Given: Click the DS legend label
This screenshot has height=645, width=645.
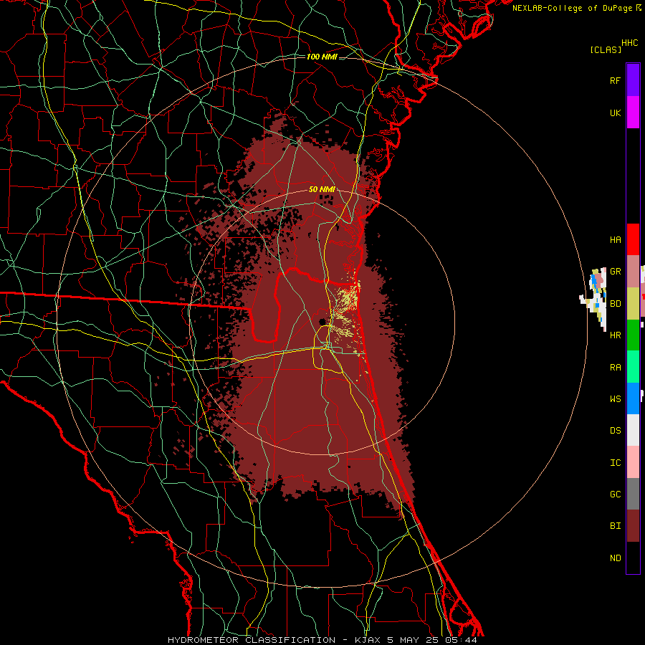Looking at the screenshot, I should 615,431.
